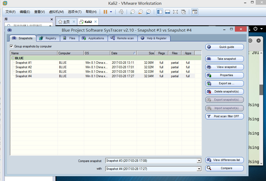Viewport: 266px width, 181px height.
Task: Click the VMware Workstation app icon
Action: (5, 3)
